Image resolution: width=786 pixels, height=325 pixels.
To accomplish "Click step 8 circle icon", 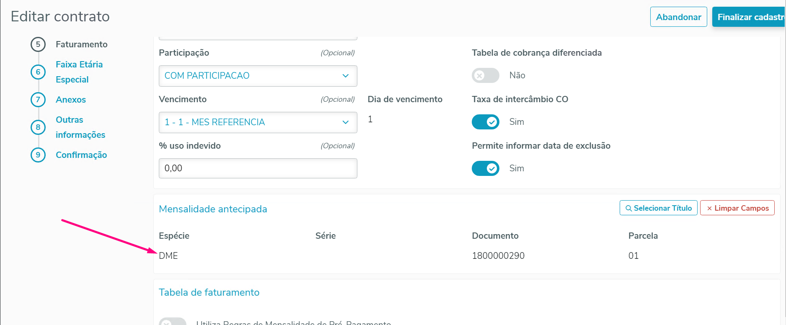I will tap(38, 127).
